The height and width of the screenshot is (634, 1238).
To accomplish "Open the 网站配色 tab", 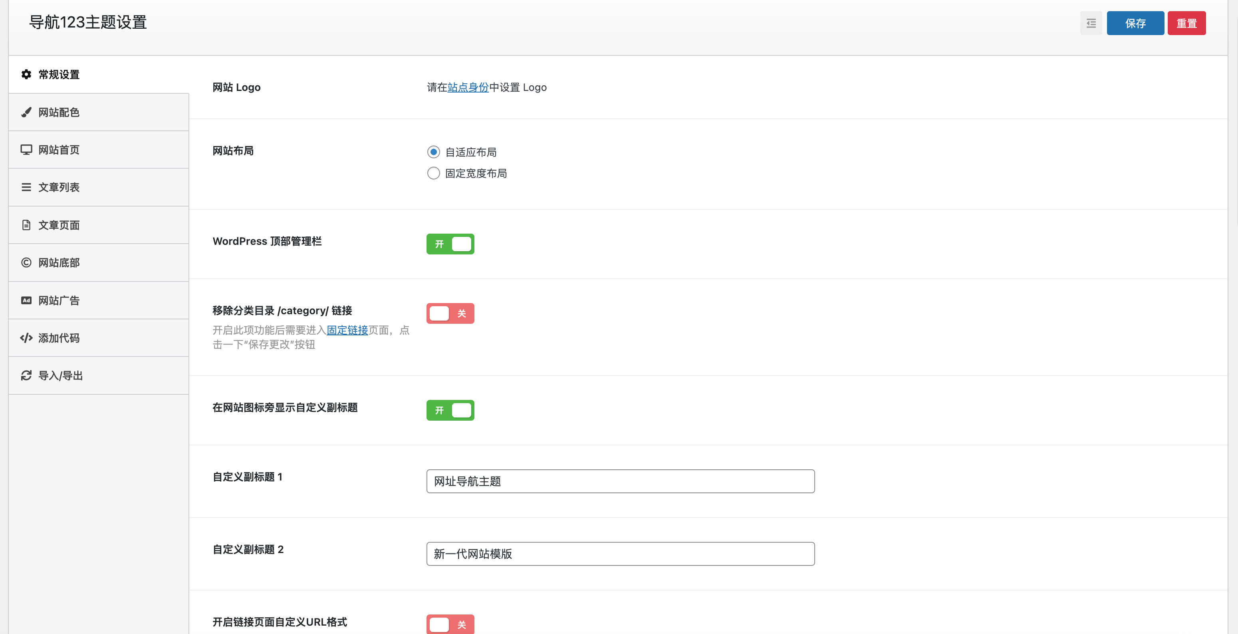I will [99, 112].
